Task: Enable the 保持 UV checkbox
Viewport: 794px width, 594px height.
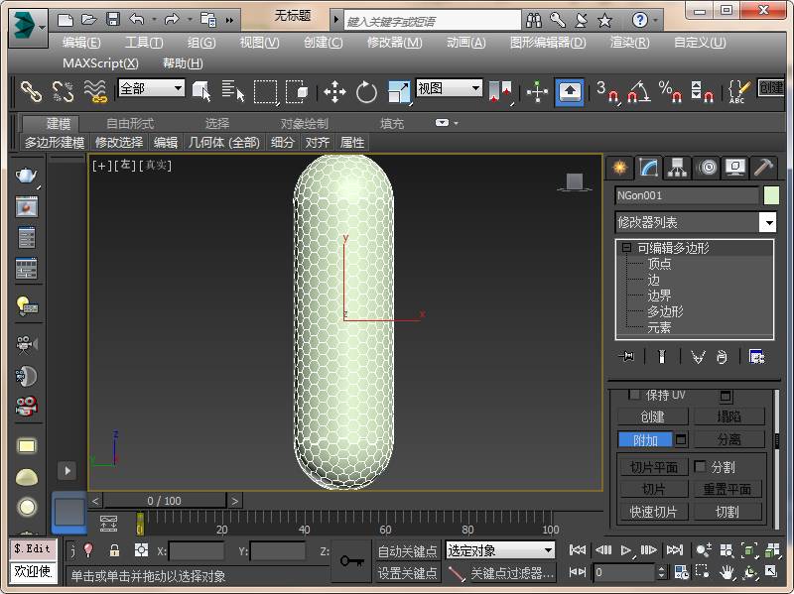Action: tap(634, 395)
